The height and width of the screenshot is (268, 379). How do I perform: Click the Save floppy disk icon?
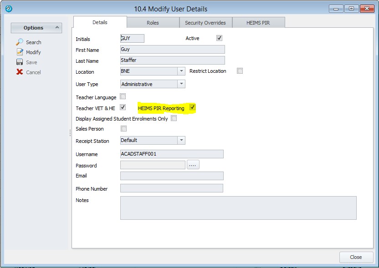pos(20,62)
